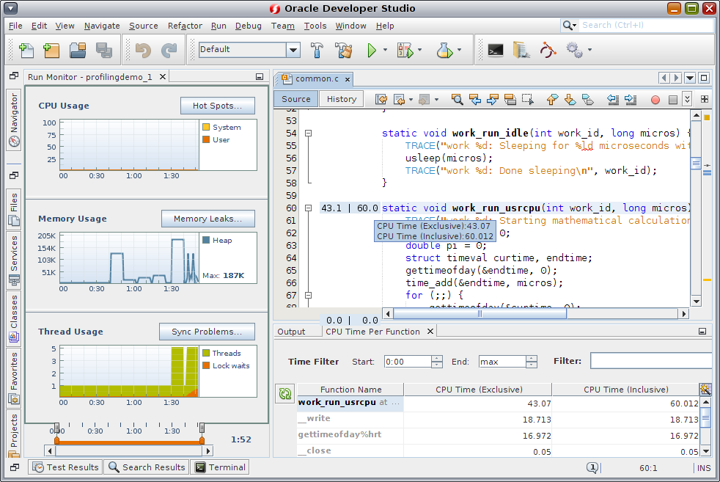This screenshot has height=482, width=720.
Task: Open the Default configuration dropdown
Action: click(x=293, y=50)
